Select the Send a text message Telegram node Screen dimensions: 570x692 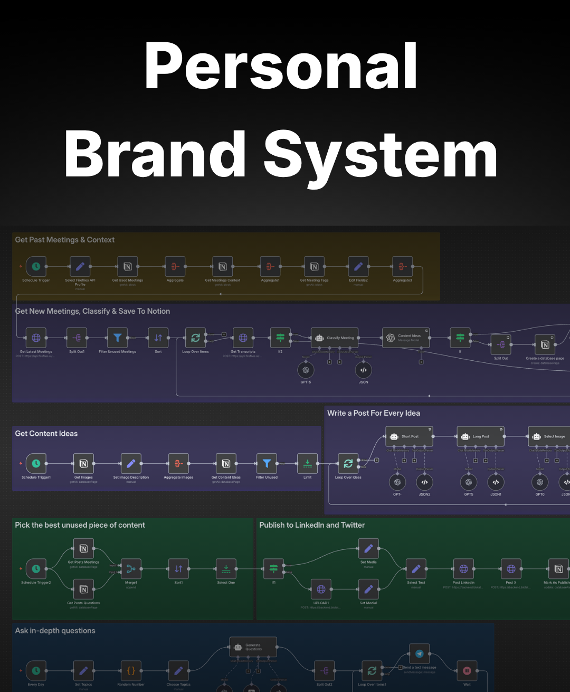coord(420,653)
